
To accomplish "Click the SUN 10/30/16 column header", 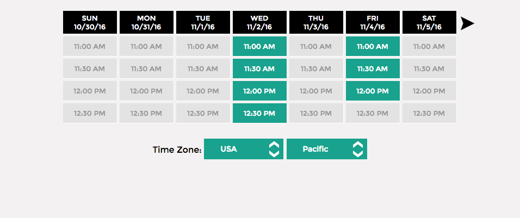I will 90,22.
